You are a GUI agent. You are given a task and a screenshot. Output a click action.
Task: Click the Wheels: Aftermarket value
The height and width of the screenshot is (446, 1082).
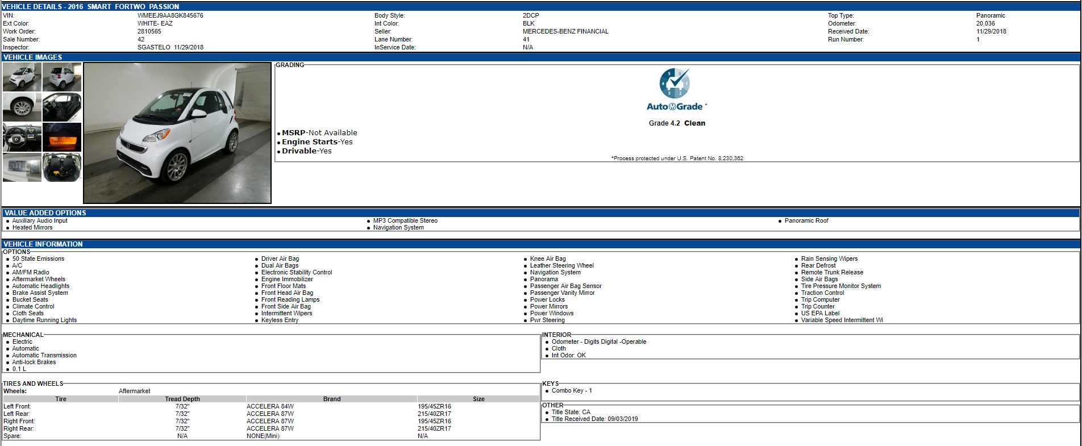[x=134, y=391]
